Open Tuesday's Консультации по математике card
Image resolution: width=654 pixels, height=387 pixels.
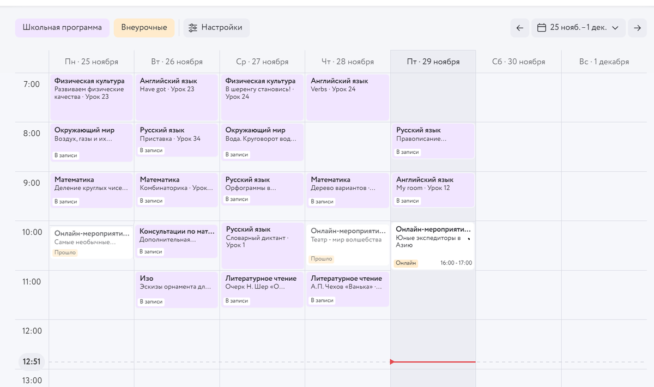(x=177, y=240)
